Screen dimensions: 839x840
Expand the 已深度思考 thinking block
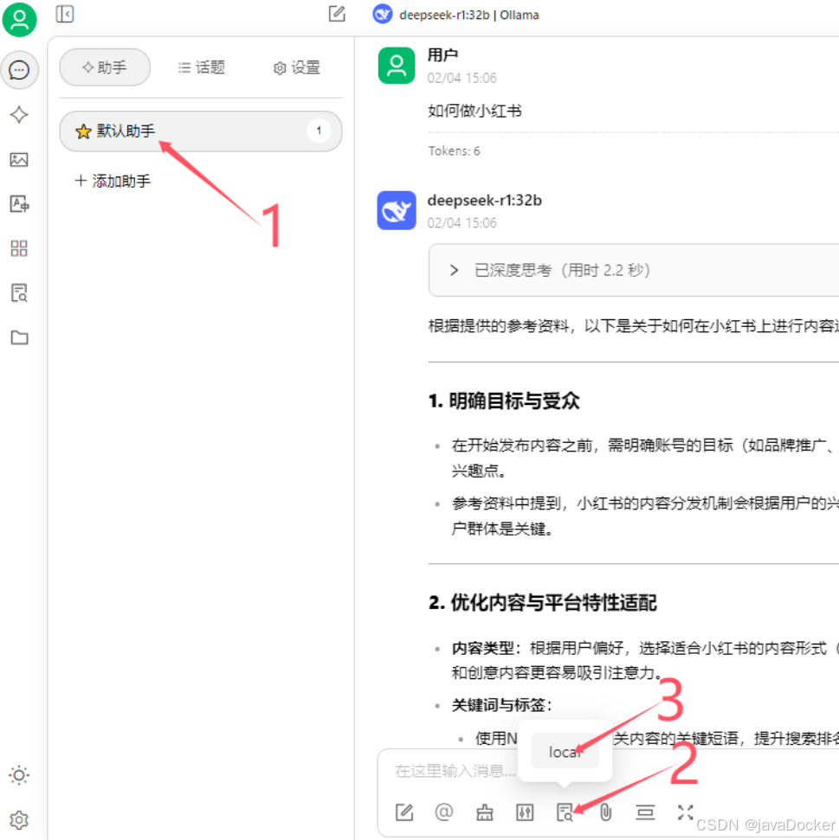click(633, 270)
